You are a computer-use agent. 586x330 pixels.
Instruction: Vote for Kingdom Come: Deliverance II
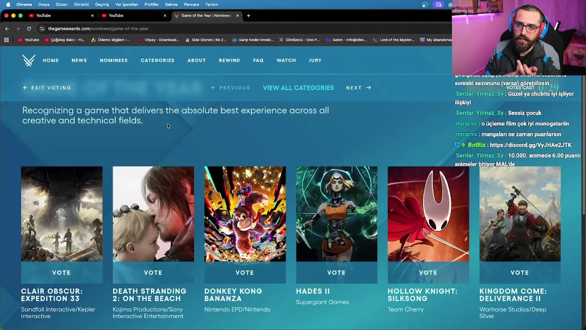point(520,273)
